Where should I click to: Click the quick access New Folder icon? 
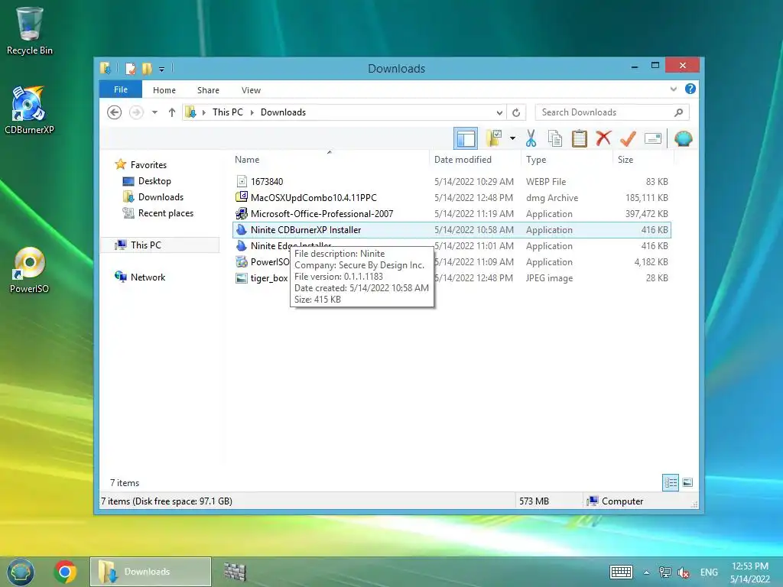point(147,68)
